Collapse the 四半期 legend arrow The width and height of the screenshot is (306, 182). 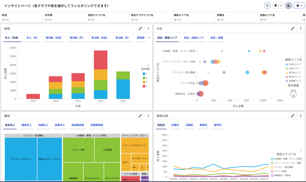click(149, 65)
